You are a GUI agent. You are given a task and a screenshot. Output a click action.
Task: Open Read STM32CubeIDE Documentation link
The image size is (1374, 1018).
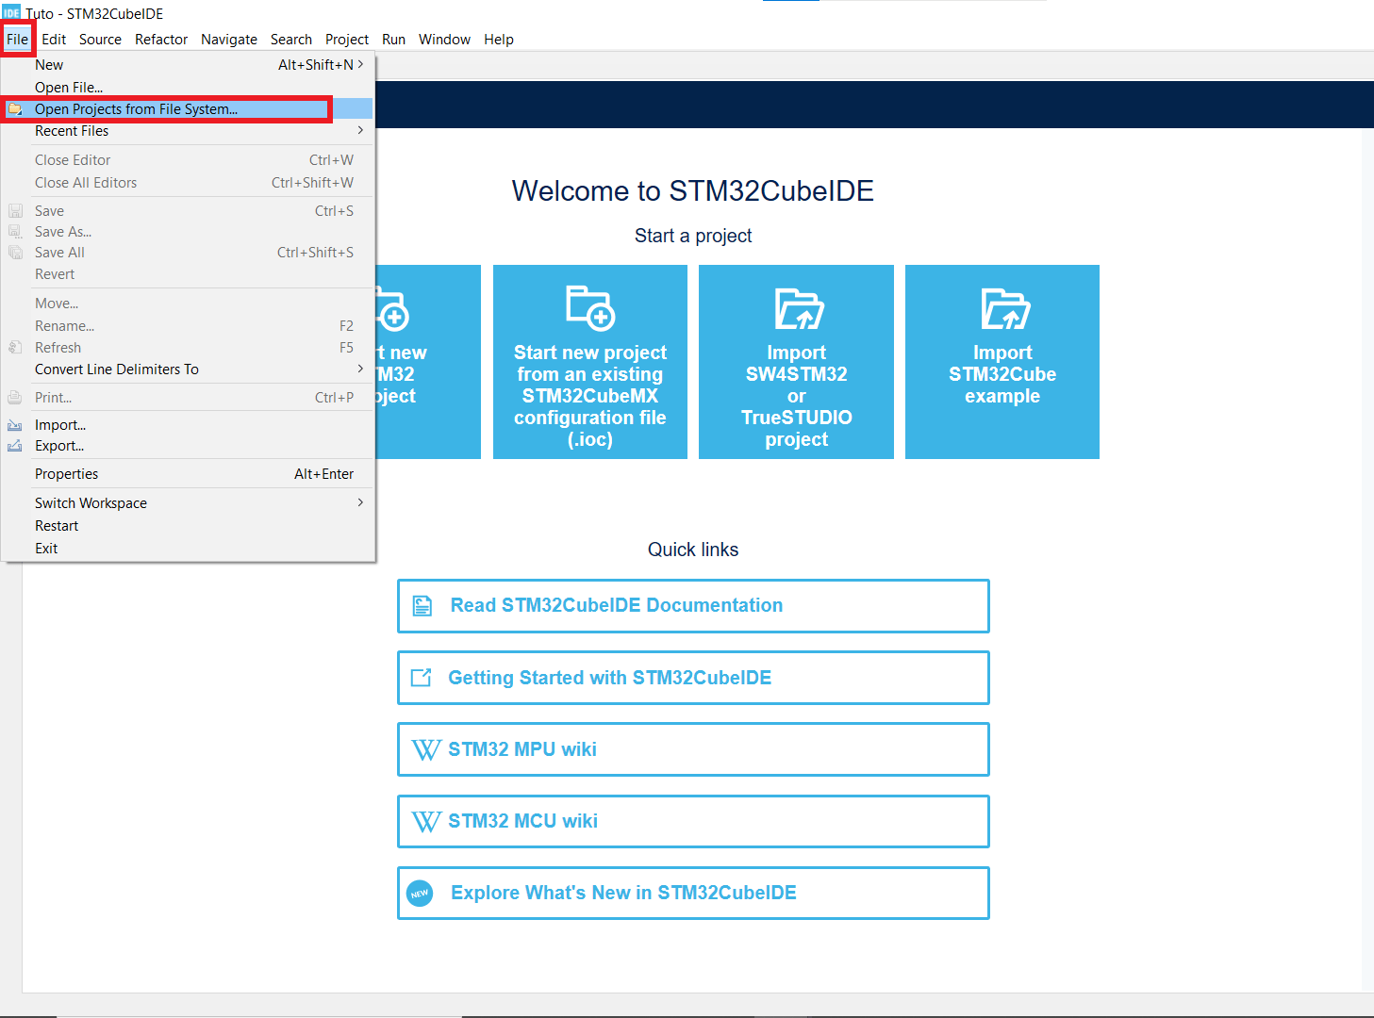693,606
